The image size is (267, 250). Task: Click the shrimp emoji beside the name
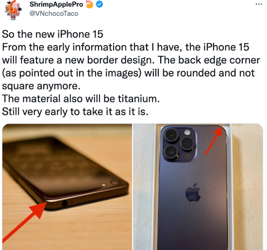coord(90,4)
